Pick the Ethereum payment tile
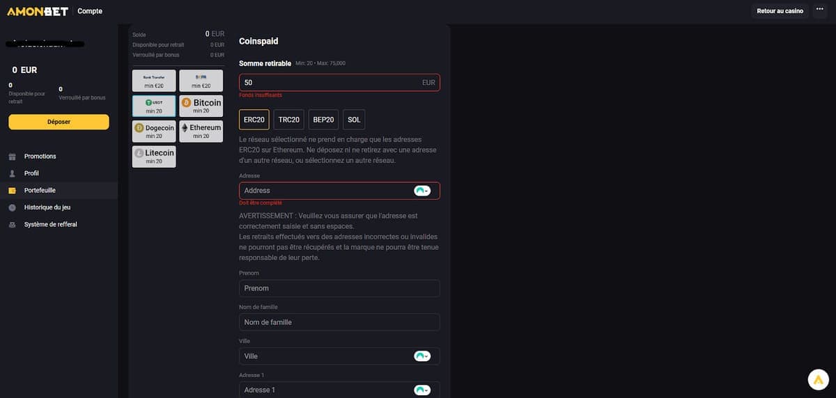This screenshot has height=398, width=836. pyautogui.click(x=201, y=131)
